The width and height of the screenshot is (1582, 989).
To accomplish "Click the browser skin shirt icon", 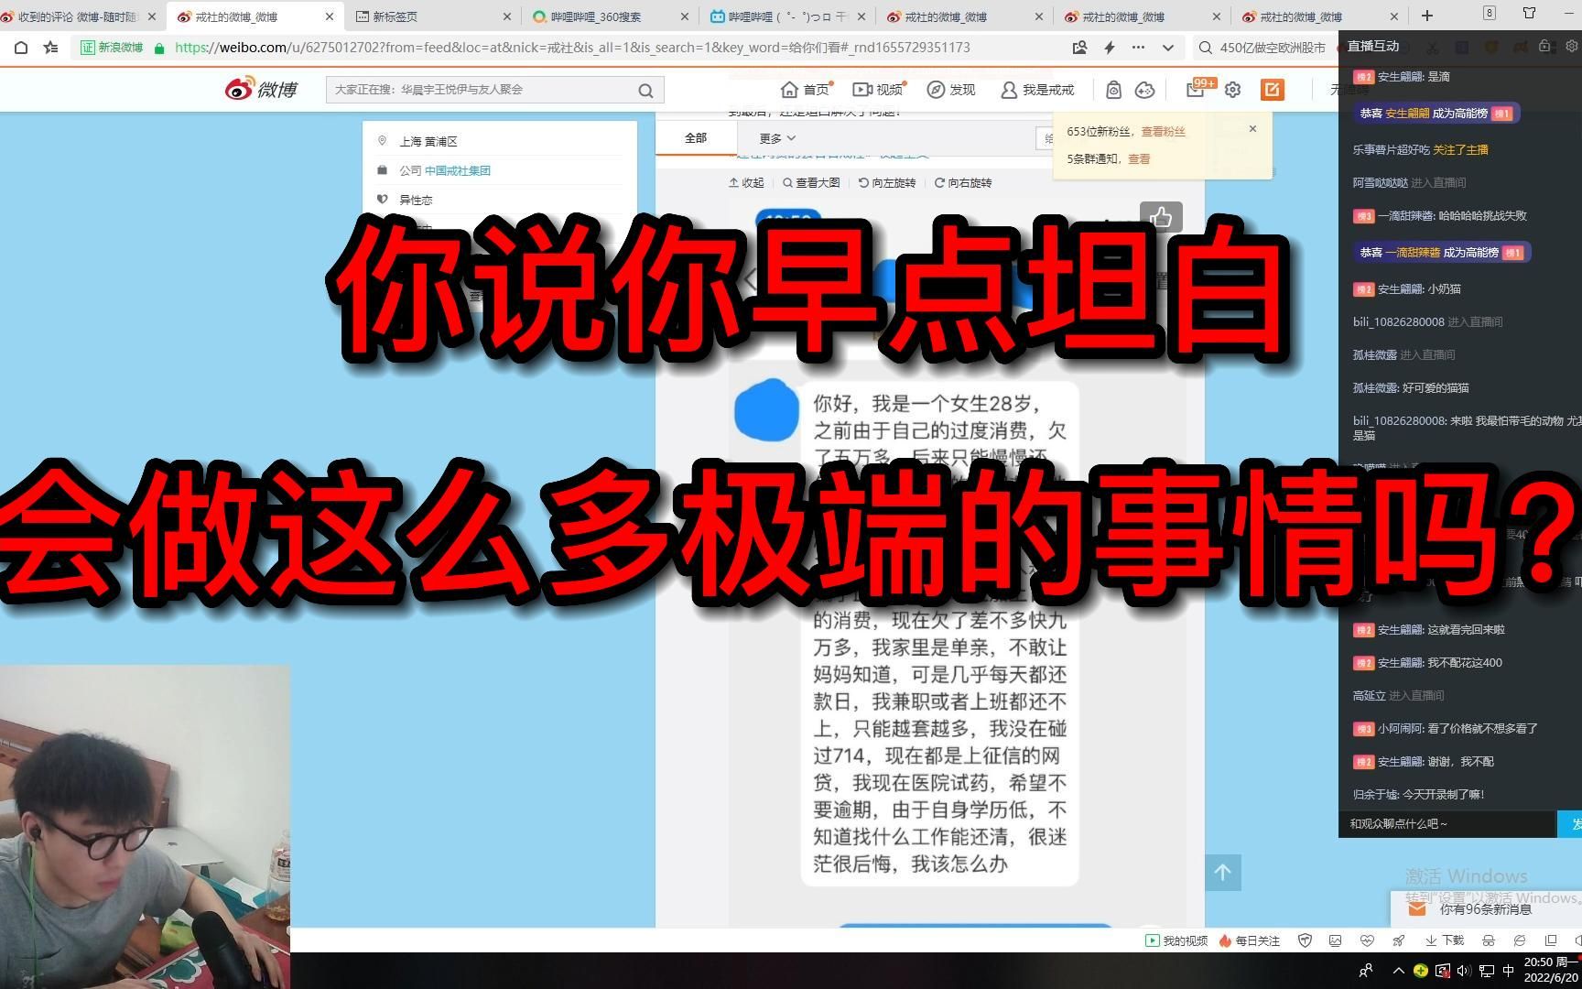I will tap(1530, 13).
